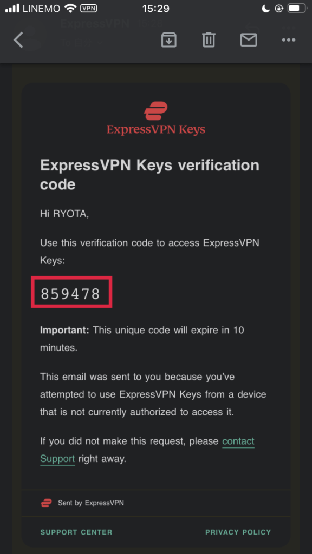Viewport: 312px width, 554px height.
Task: Tap the verification code 859478
Action: (x=70, y=294)
